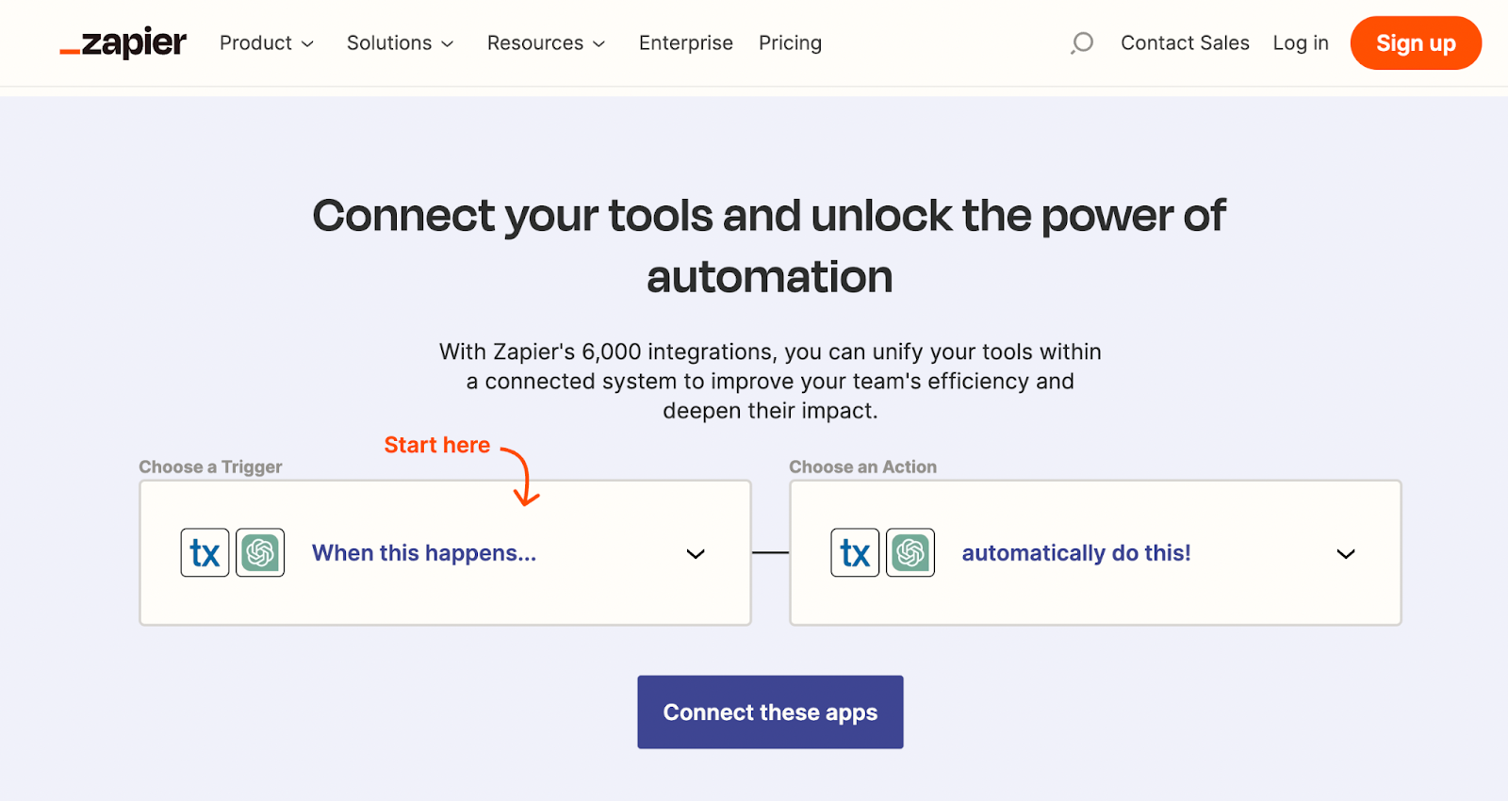Click the chevron in the Trigger box
The height and width of the screenshot is (801, 1508).
coord(696,554)
